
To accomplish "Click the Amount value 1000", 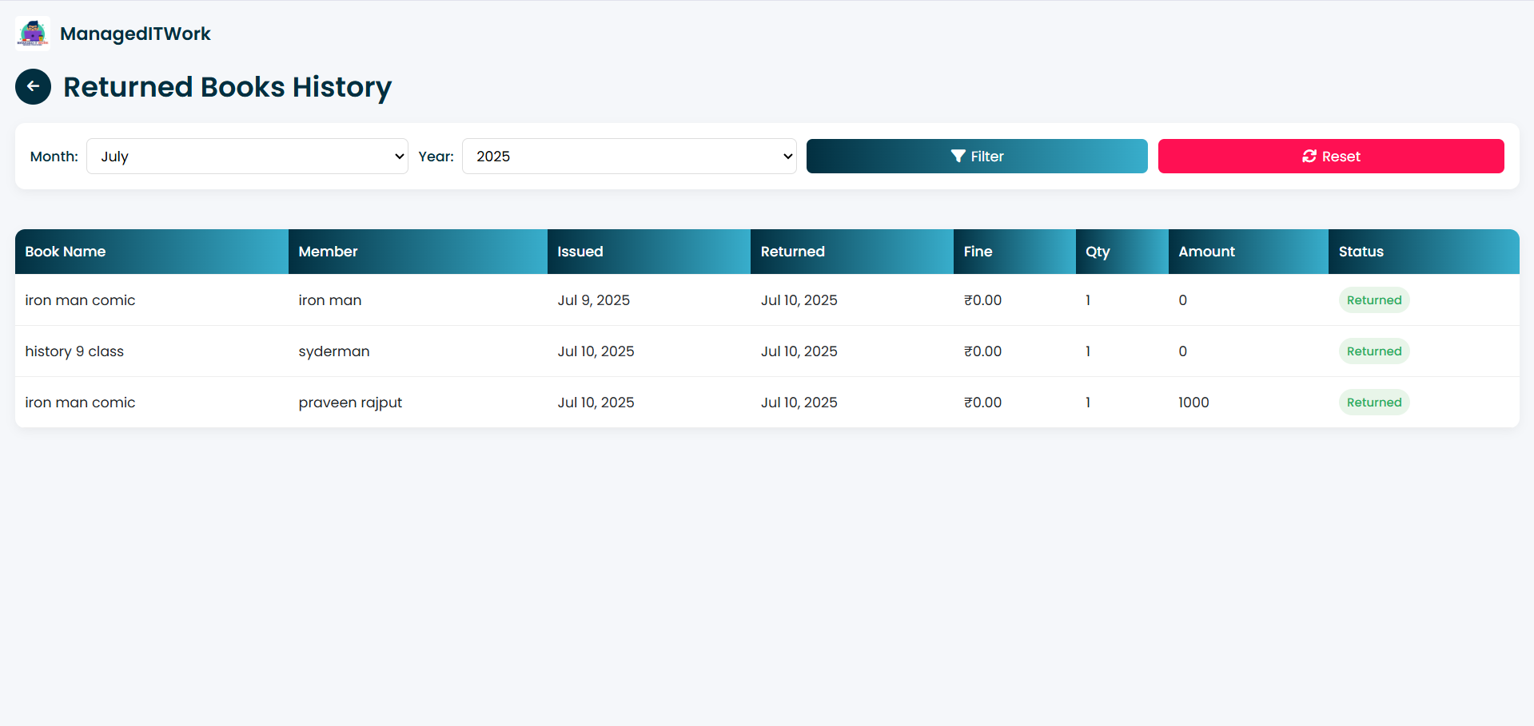I will pyautogui.click(x=1193, y=402).
